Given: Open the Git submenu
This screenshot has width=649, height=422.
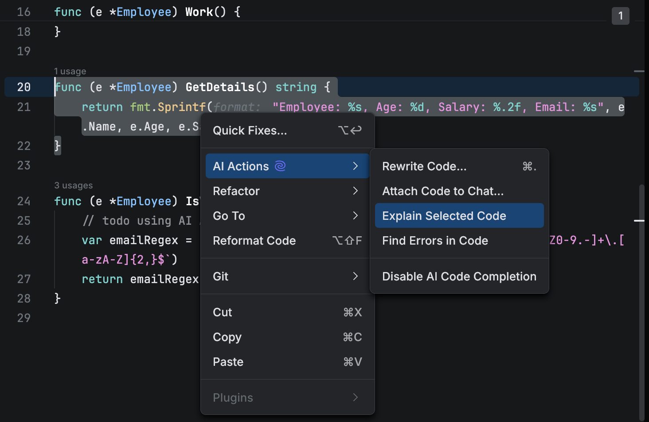Looking at the screenshot, I should (x=220, y=276).
